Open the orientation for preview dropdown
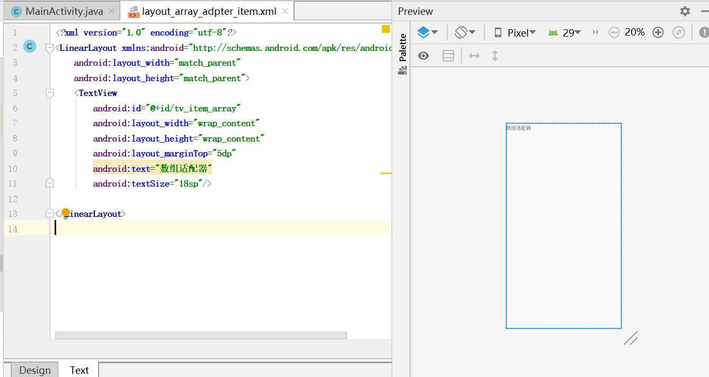 click(465, 32)
